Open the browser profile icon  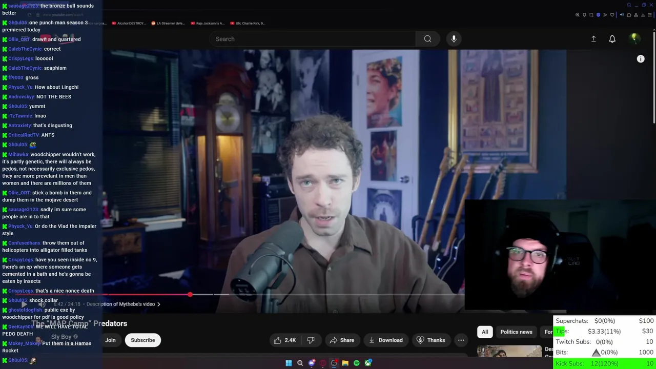636,15
